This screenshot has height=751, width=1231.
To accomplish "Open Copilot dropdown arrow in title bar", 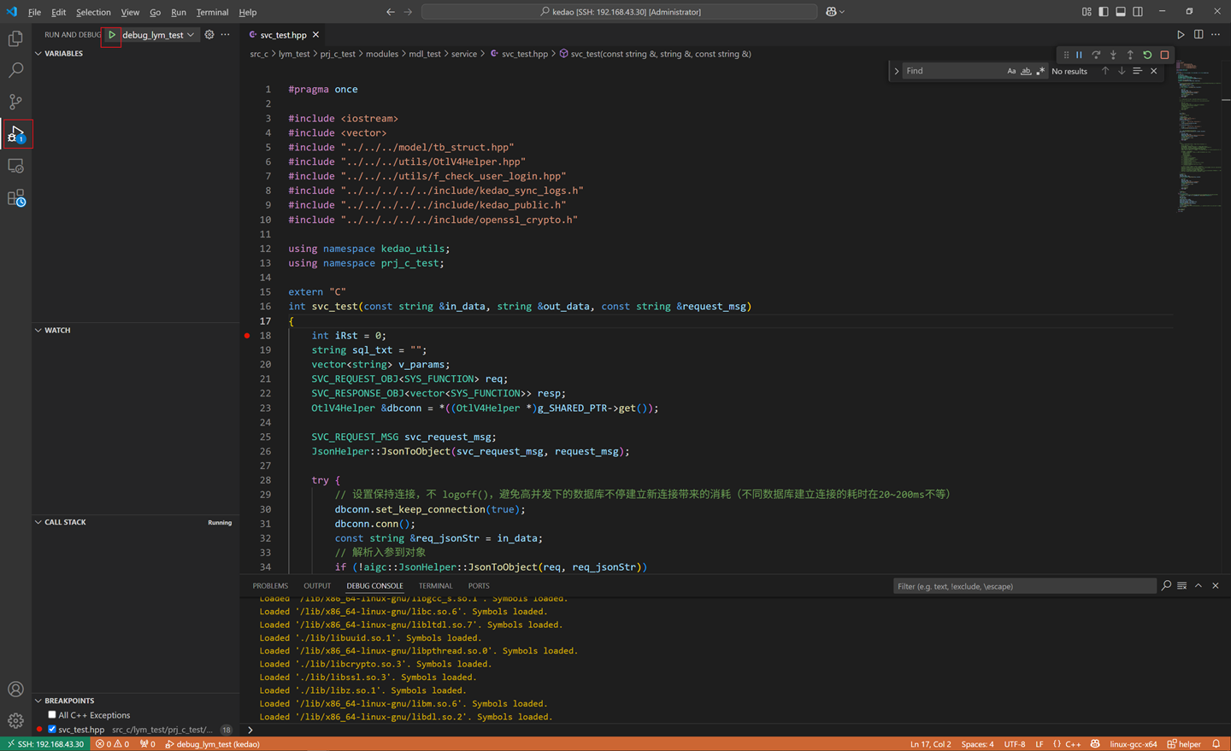I will 842,12.
